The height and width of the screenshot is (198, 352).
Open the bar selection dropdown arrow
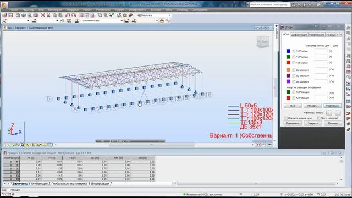coord(57,21)
